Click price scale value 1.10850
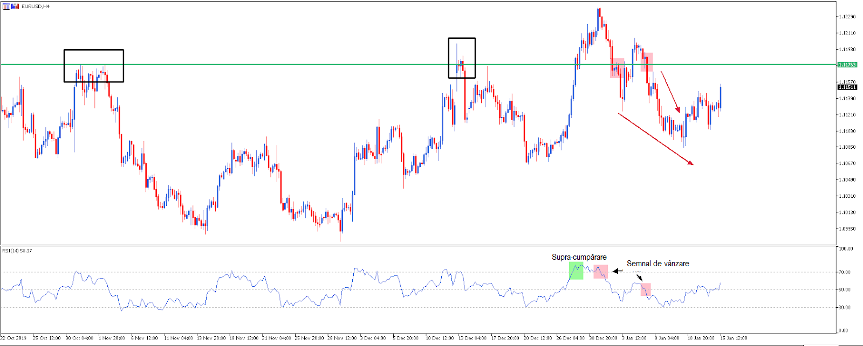 pyautogui.click(x=847, y=147)
